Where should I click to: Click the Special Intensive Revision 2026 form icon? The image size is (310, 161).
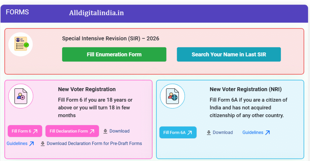click(21, 44)
